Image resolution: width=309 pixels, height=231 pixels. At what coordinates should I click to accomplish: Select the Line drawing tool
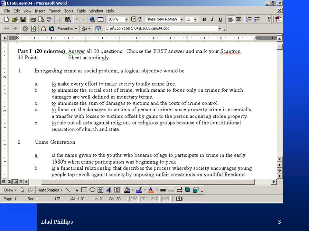[68, 190]
